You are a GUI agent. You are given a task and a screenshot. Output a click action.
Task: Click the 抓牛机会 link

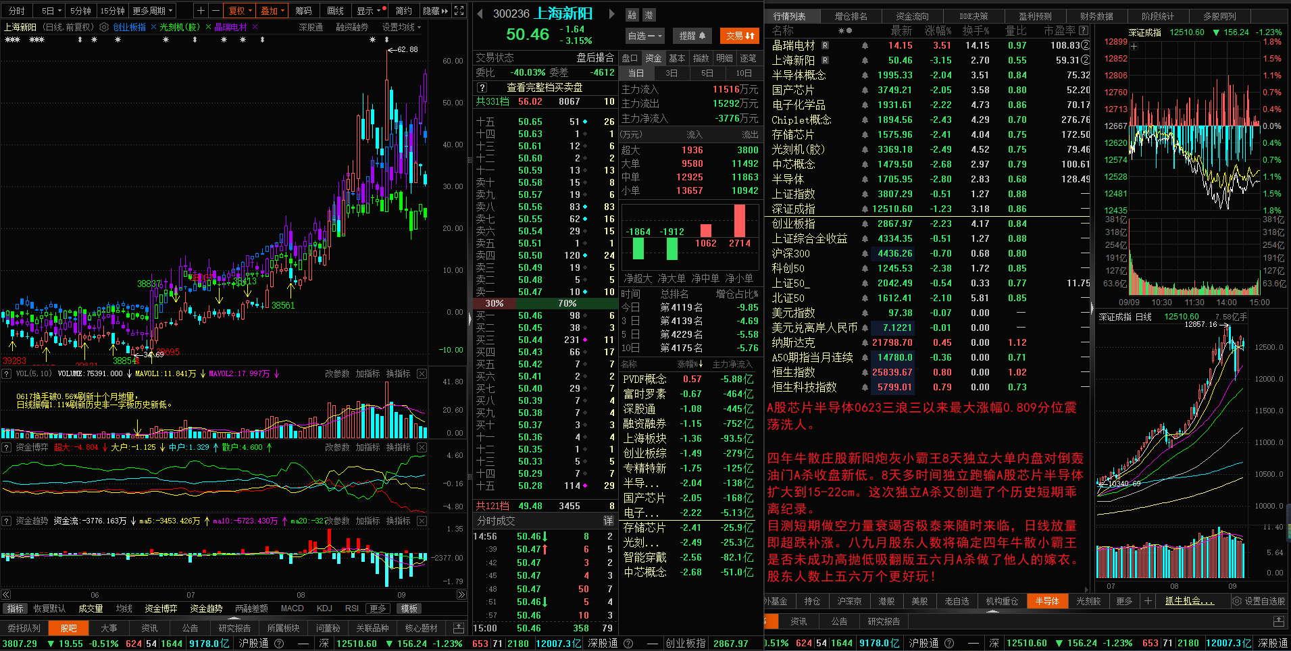click(x=1189, y=601)
